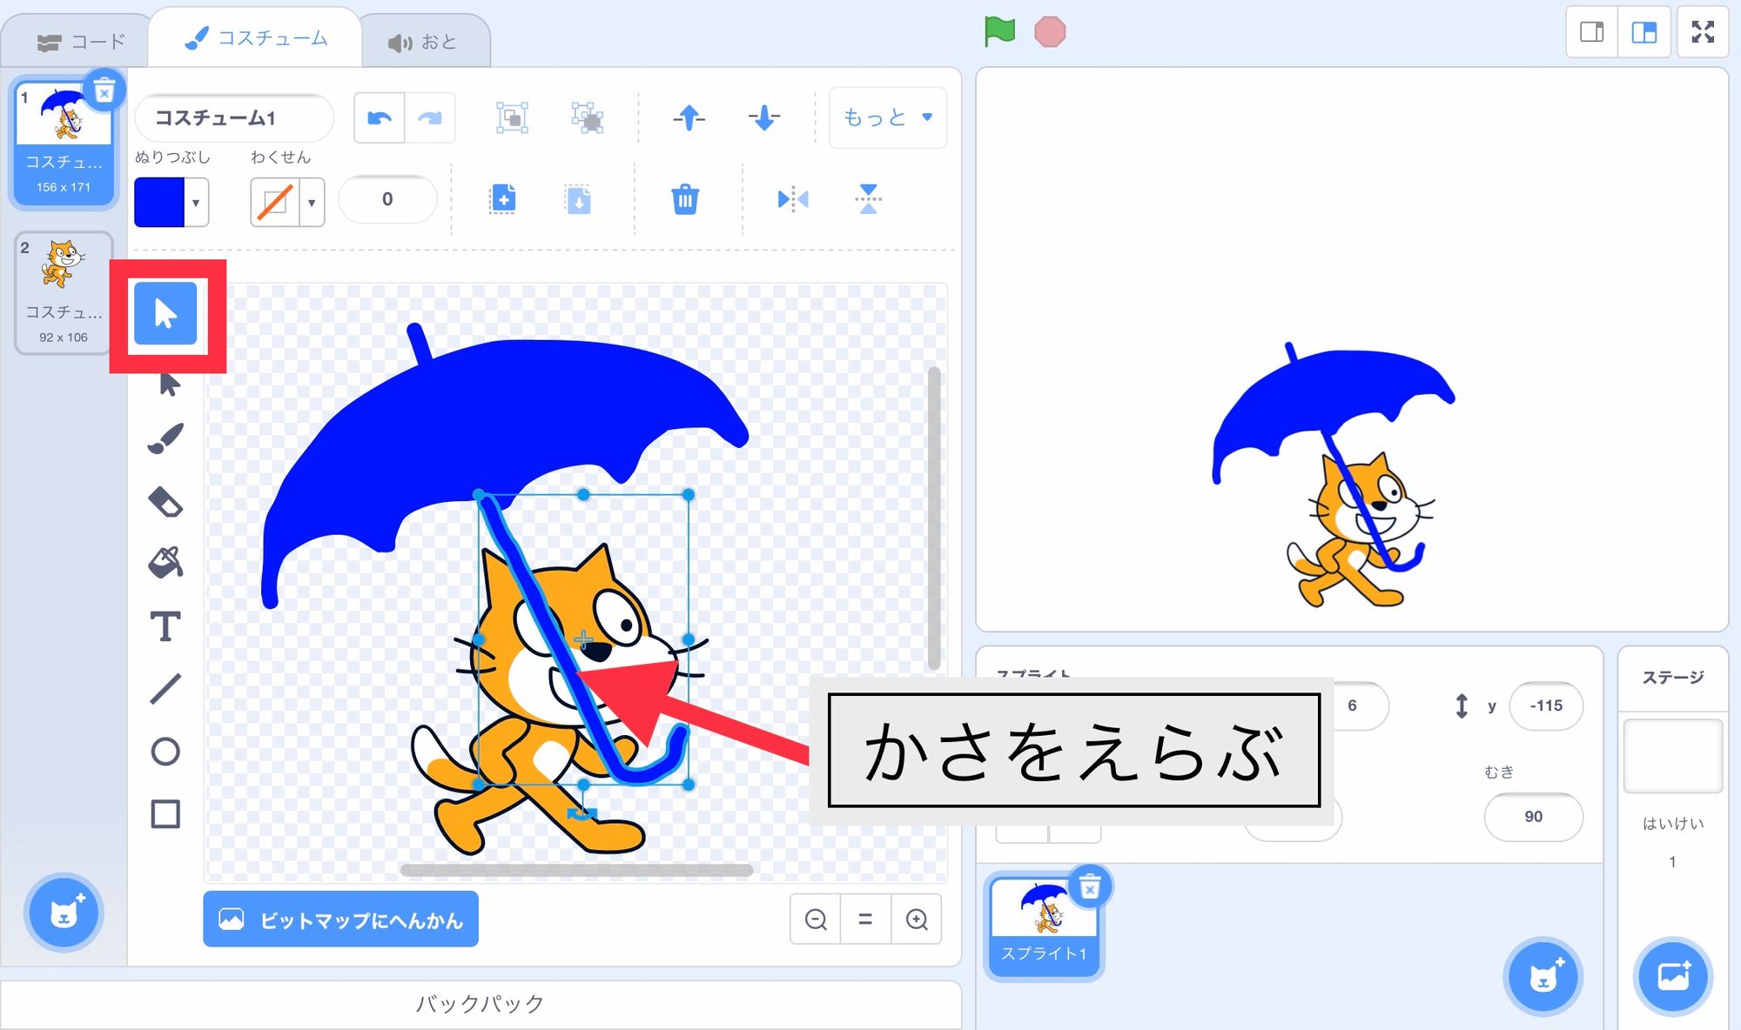This screenshot has width=1741, height=1030.
Task: Flip selection horizontally
Action: (x=793, y=199)
